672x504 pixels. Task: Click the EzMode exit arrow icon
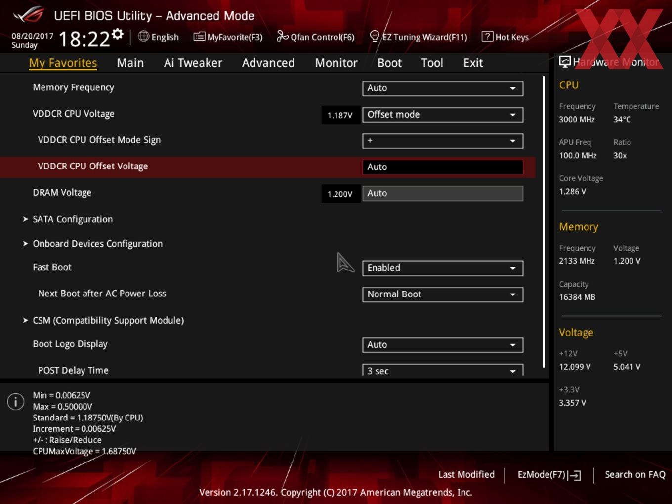pos(574,475)
